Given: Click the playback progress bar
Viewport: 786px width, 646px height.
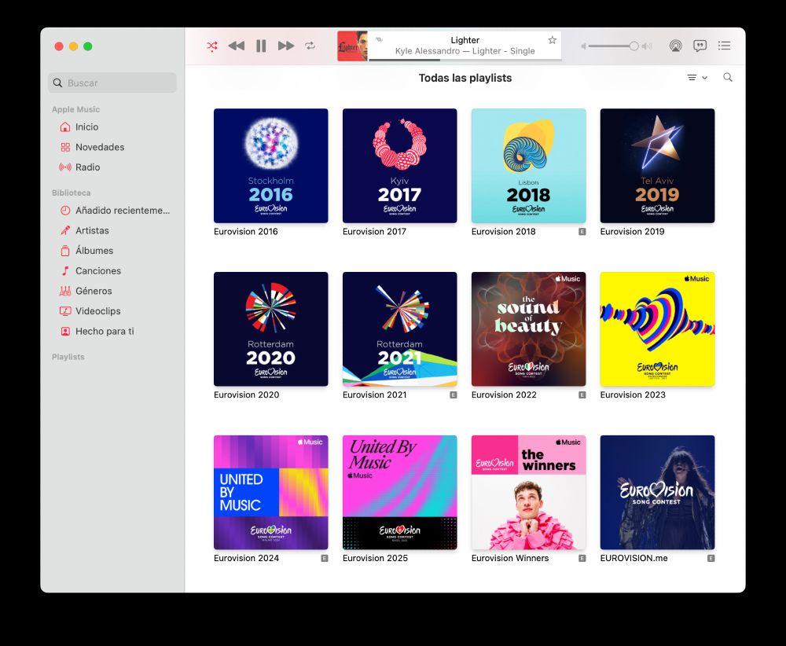Looking at the screenshot, I should [465, 61].
